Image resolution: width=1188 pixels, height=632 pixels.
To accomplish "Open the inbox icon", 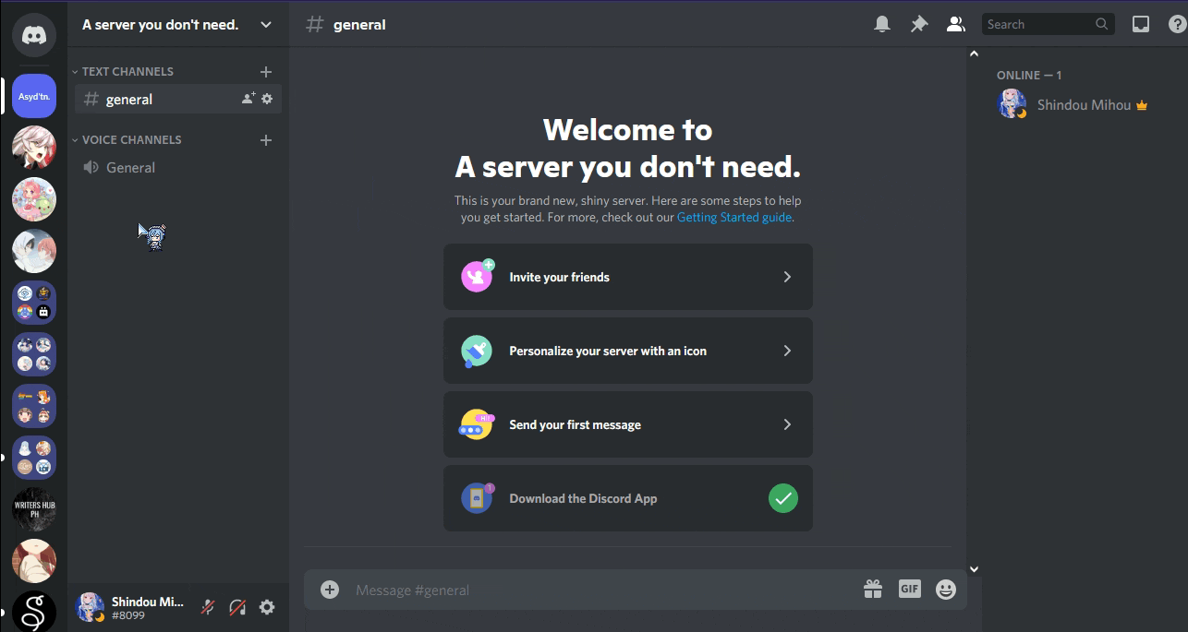I will click(1141, 23).
